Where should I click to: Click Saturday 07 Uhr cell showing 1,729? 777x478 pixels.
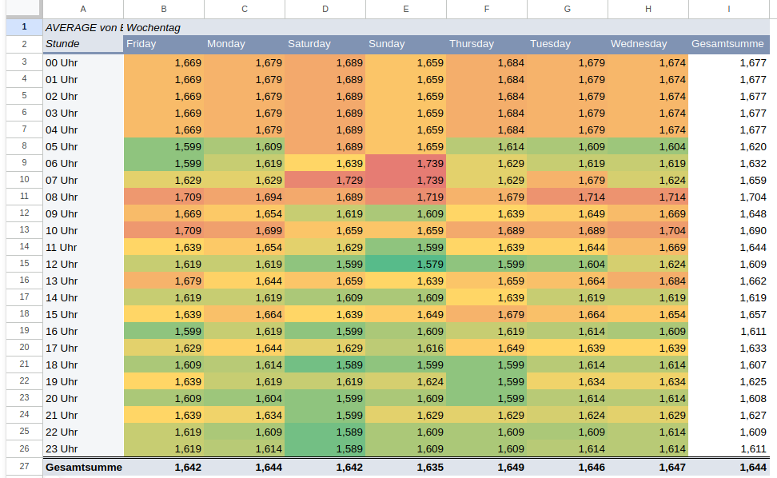coord(325,180)
